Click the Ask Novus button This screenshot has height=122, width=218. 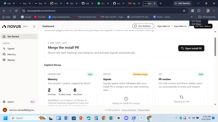[x=203, y=26]
